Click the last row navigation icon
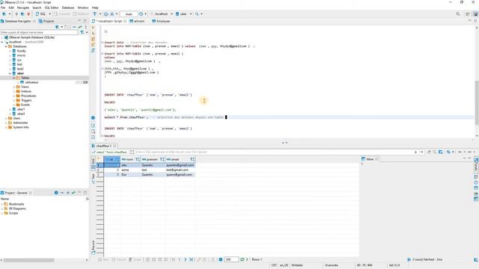This screenshot has width=479, height=269. (192, 259)
